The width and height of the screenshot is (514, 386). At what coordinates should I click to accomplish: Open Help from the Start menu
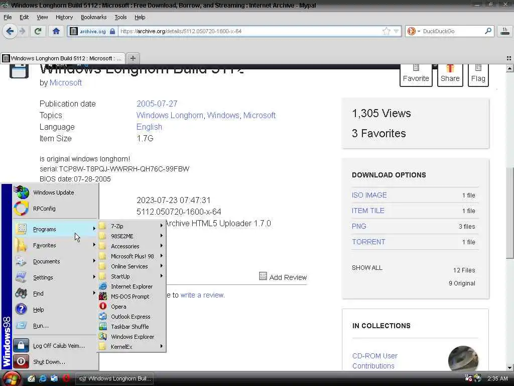pyautogui.click(x=56, y=309)
